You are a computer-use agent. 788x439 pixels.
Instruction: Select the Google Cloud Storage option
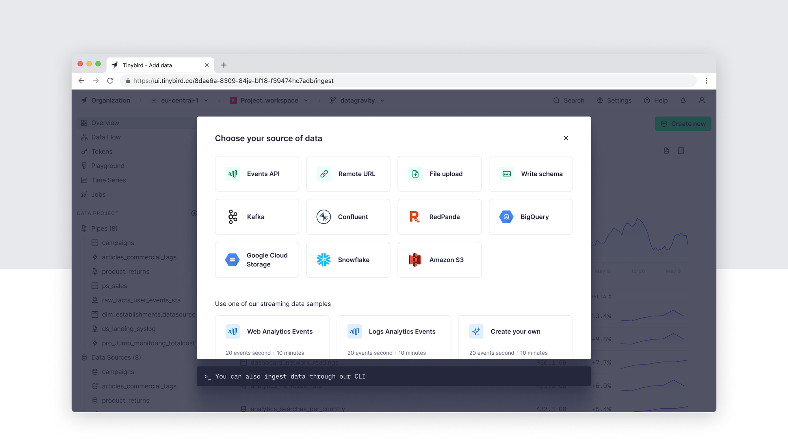(256, 260)
